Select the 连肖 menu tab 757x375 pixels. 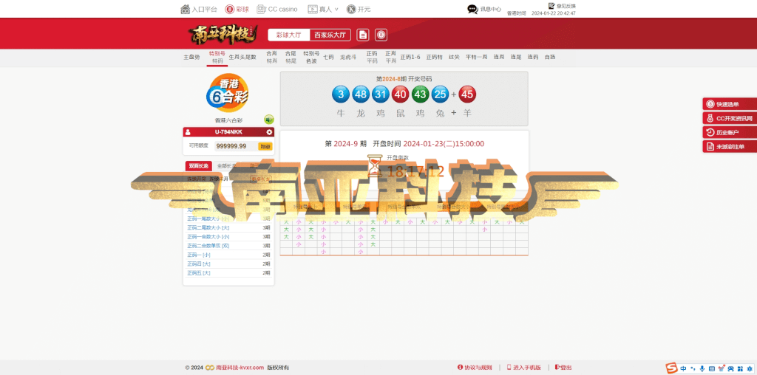(x=499, y=57)
